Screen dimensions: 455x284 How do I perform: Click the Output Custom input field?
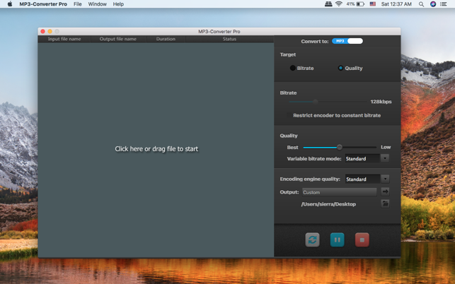pyautogui.click(x=339, y=192)
